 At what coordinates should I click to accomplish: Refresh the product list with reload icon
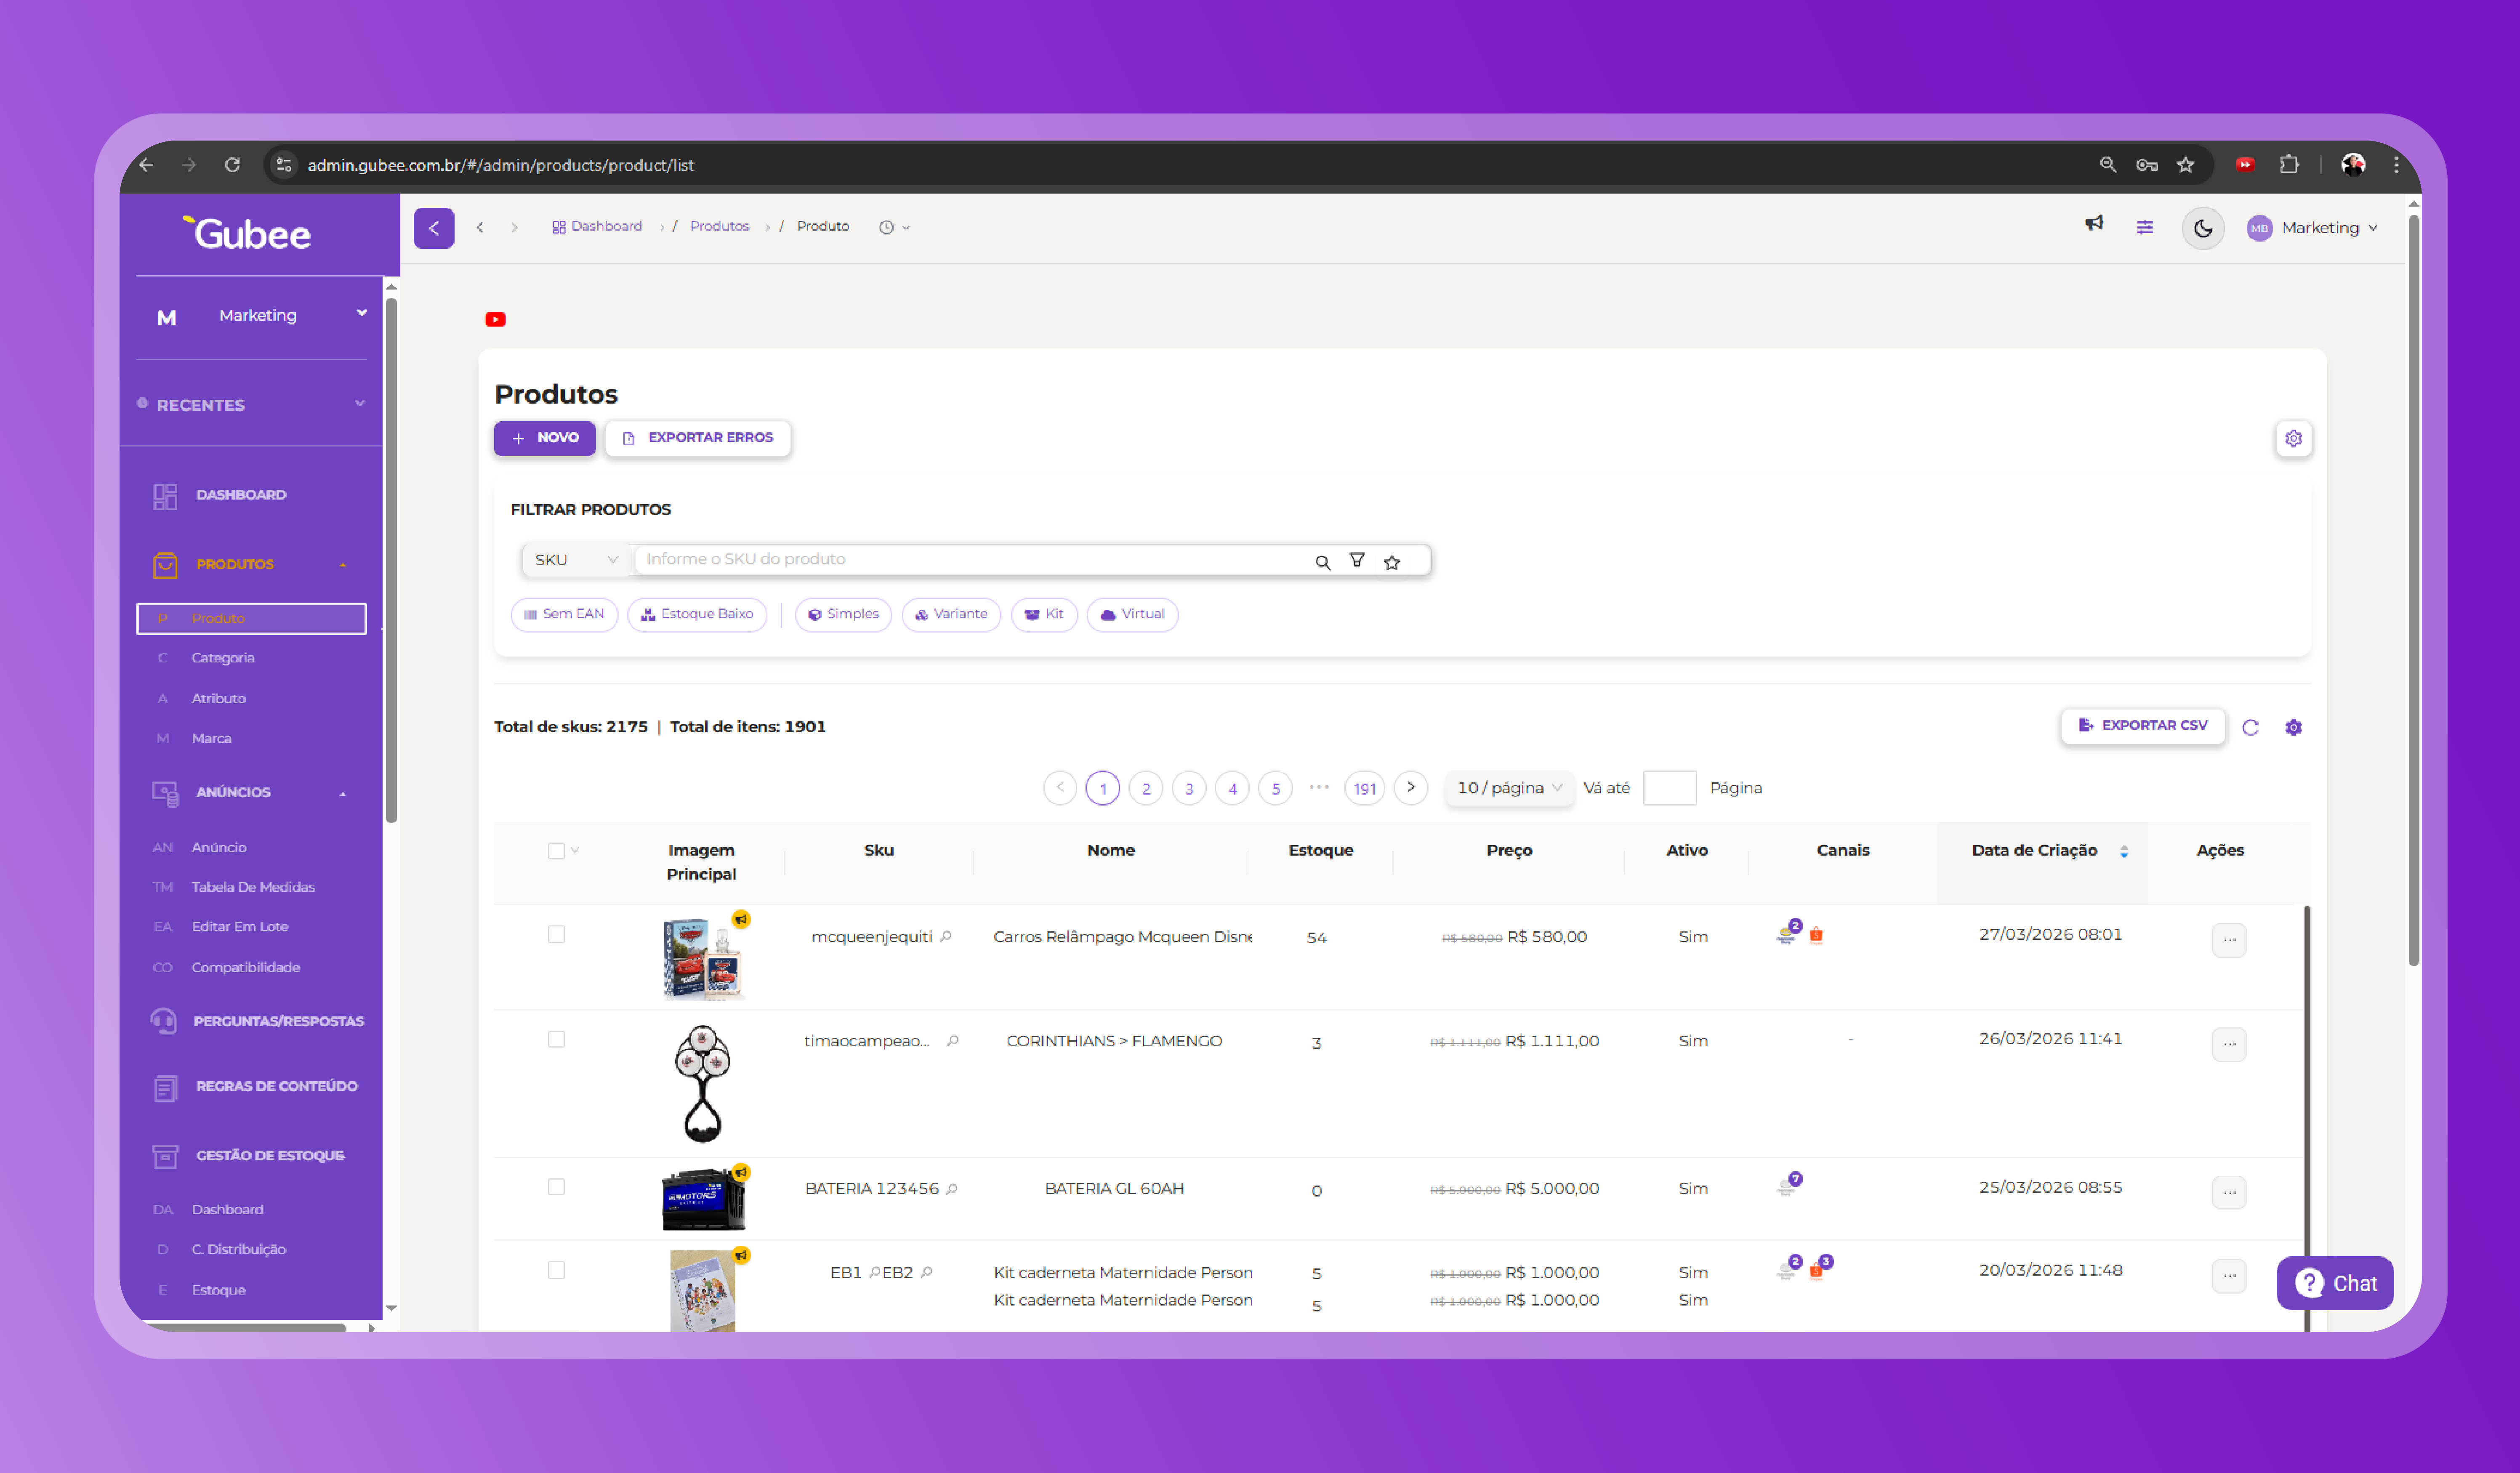(2250, 727)
